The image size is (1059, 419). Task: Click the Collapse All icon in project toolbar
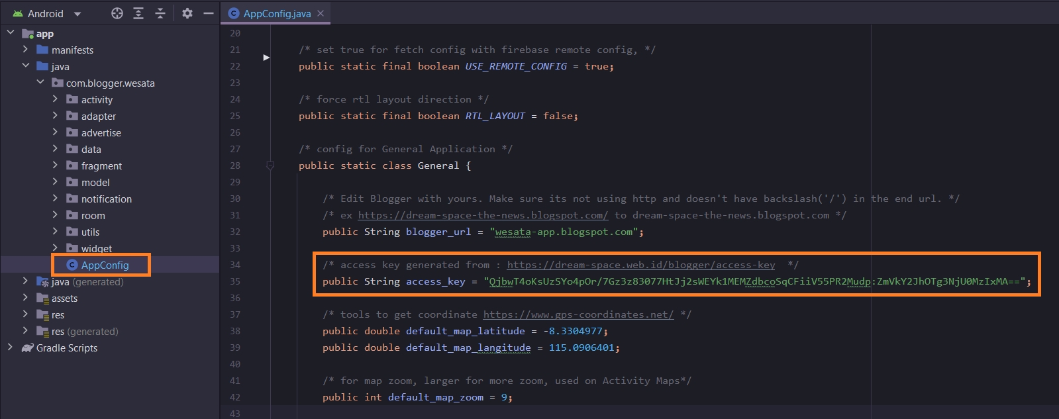(x=160, y=13)
